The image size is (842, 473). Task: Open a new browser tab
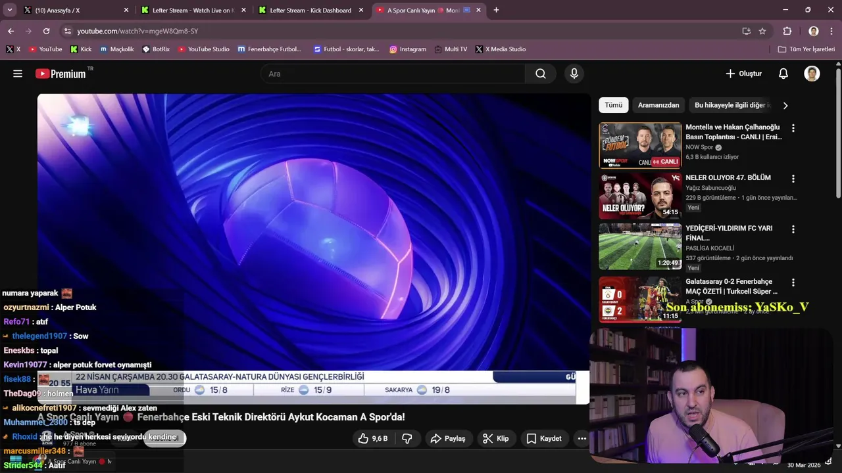(x=496, y=10)
